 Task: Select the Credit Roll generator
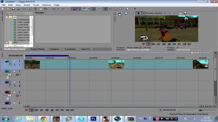22,25
